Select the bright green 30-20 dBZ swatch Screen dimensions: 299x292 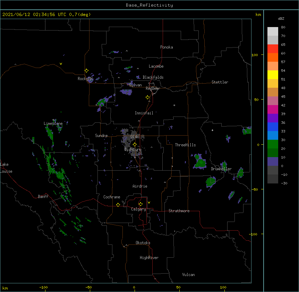pyautogui.click(x=273, y=144)
